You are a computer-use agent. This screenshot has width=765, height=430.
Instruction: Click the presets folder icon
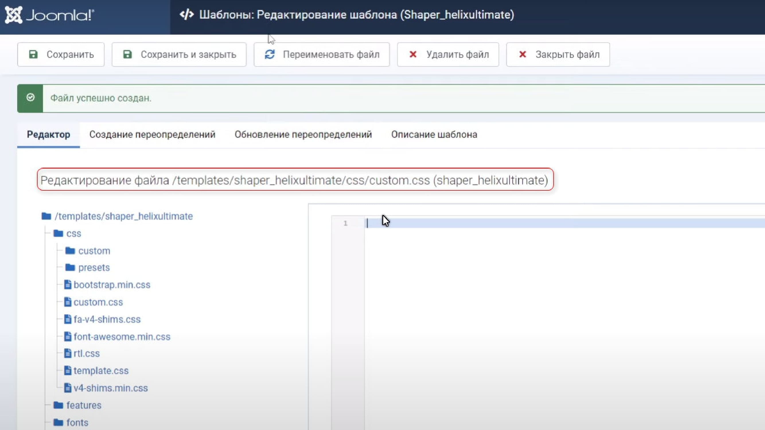(70, 267)
